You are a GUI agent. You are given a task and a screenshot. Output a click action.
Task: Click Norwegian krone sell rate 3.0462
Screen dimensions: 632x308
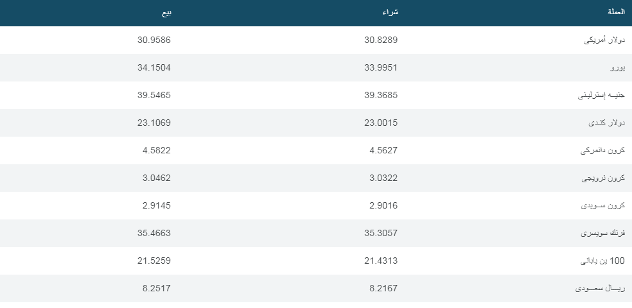157,178
